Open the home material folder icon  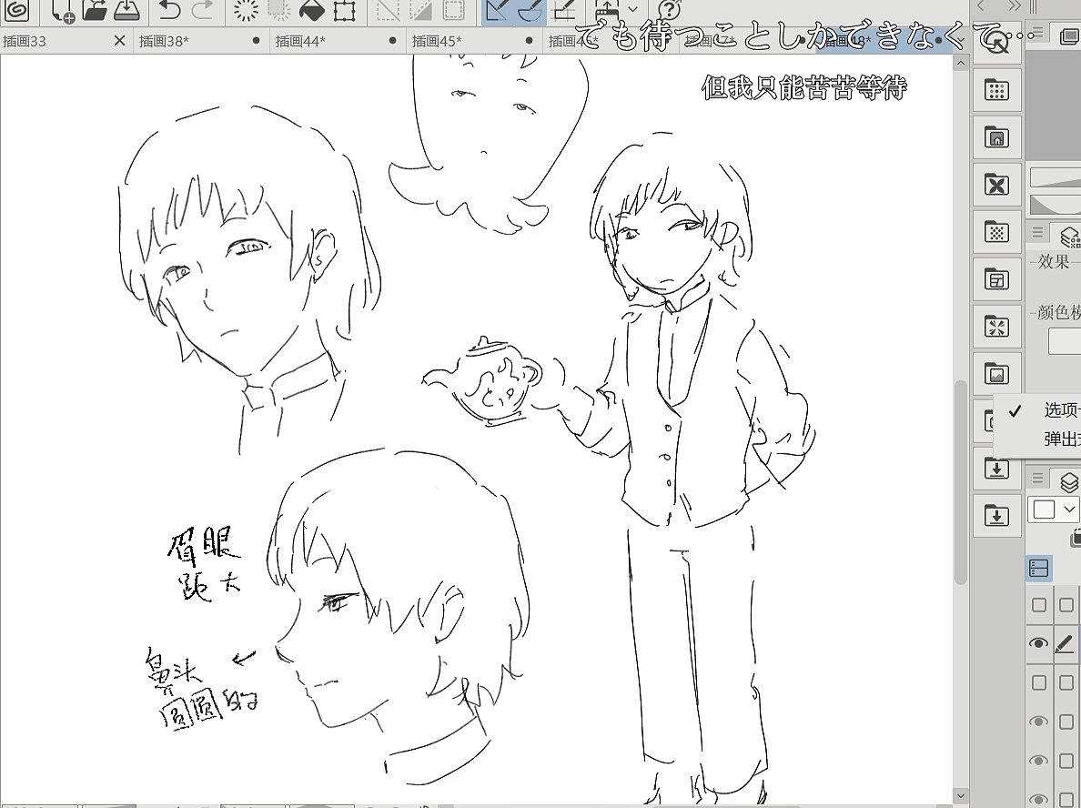(996, 137)
